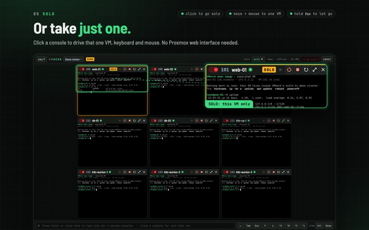This screenshot has height=230, width=369.
Task: Send down arrow key from bottom bar
Action: pyautogui.click(x=273, y=226)
